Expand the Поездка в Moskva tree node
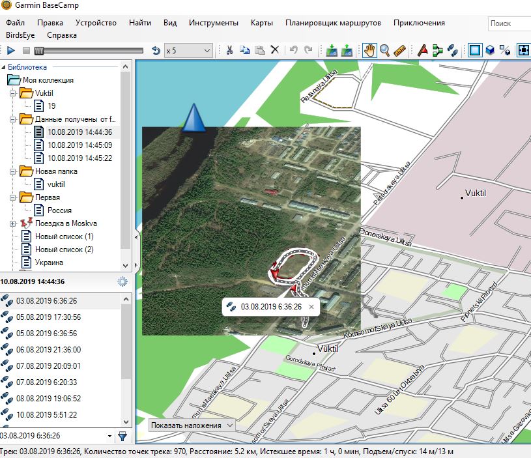Screen dimensions: 531x458 click(12, 223)
